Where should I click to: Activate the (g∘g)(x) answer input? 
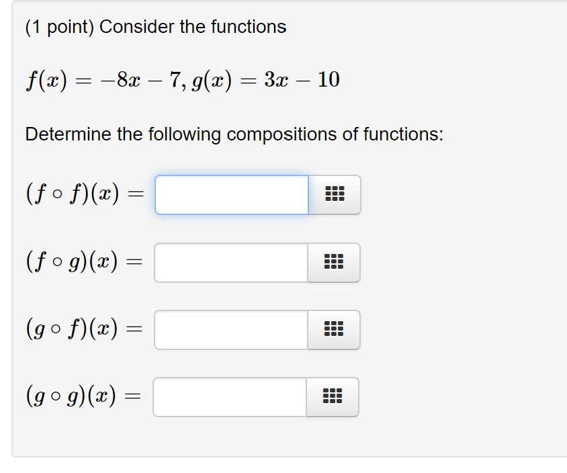point(230,396)
